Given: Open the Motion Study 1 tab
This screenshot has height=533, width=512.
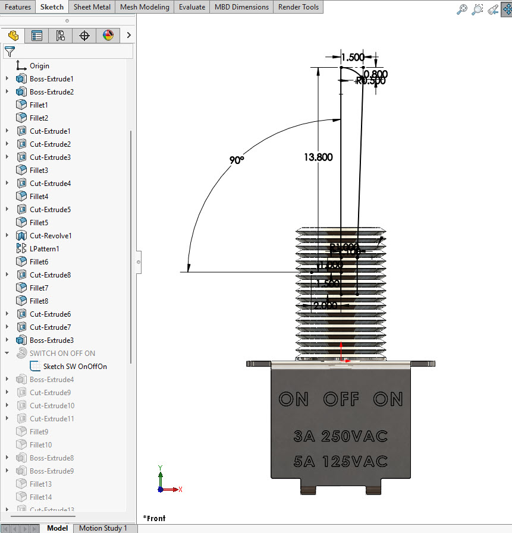Looking at the screenshot, I should click(103, 528).
